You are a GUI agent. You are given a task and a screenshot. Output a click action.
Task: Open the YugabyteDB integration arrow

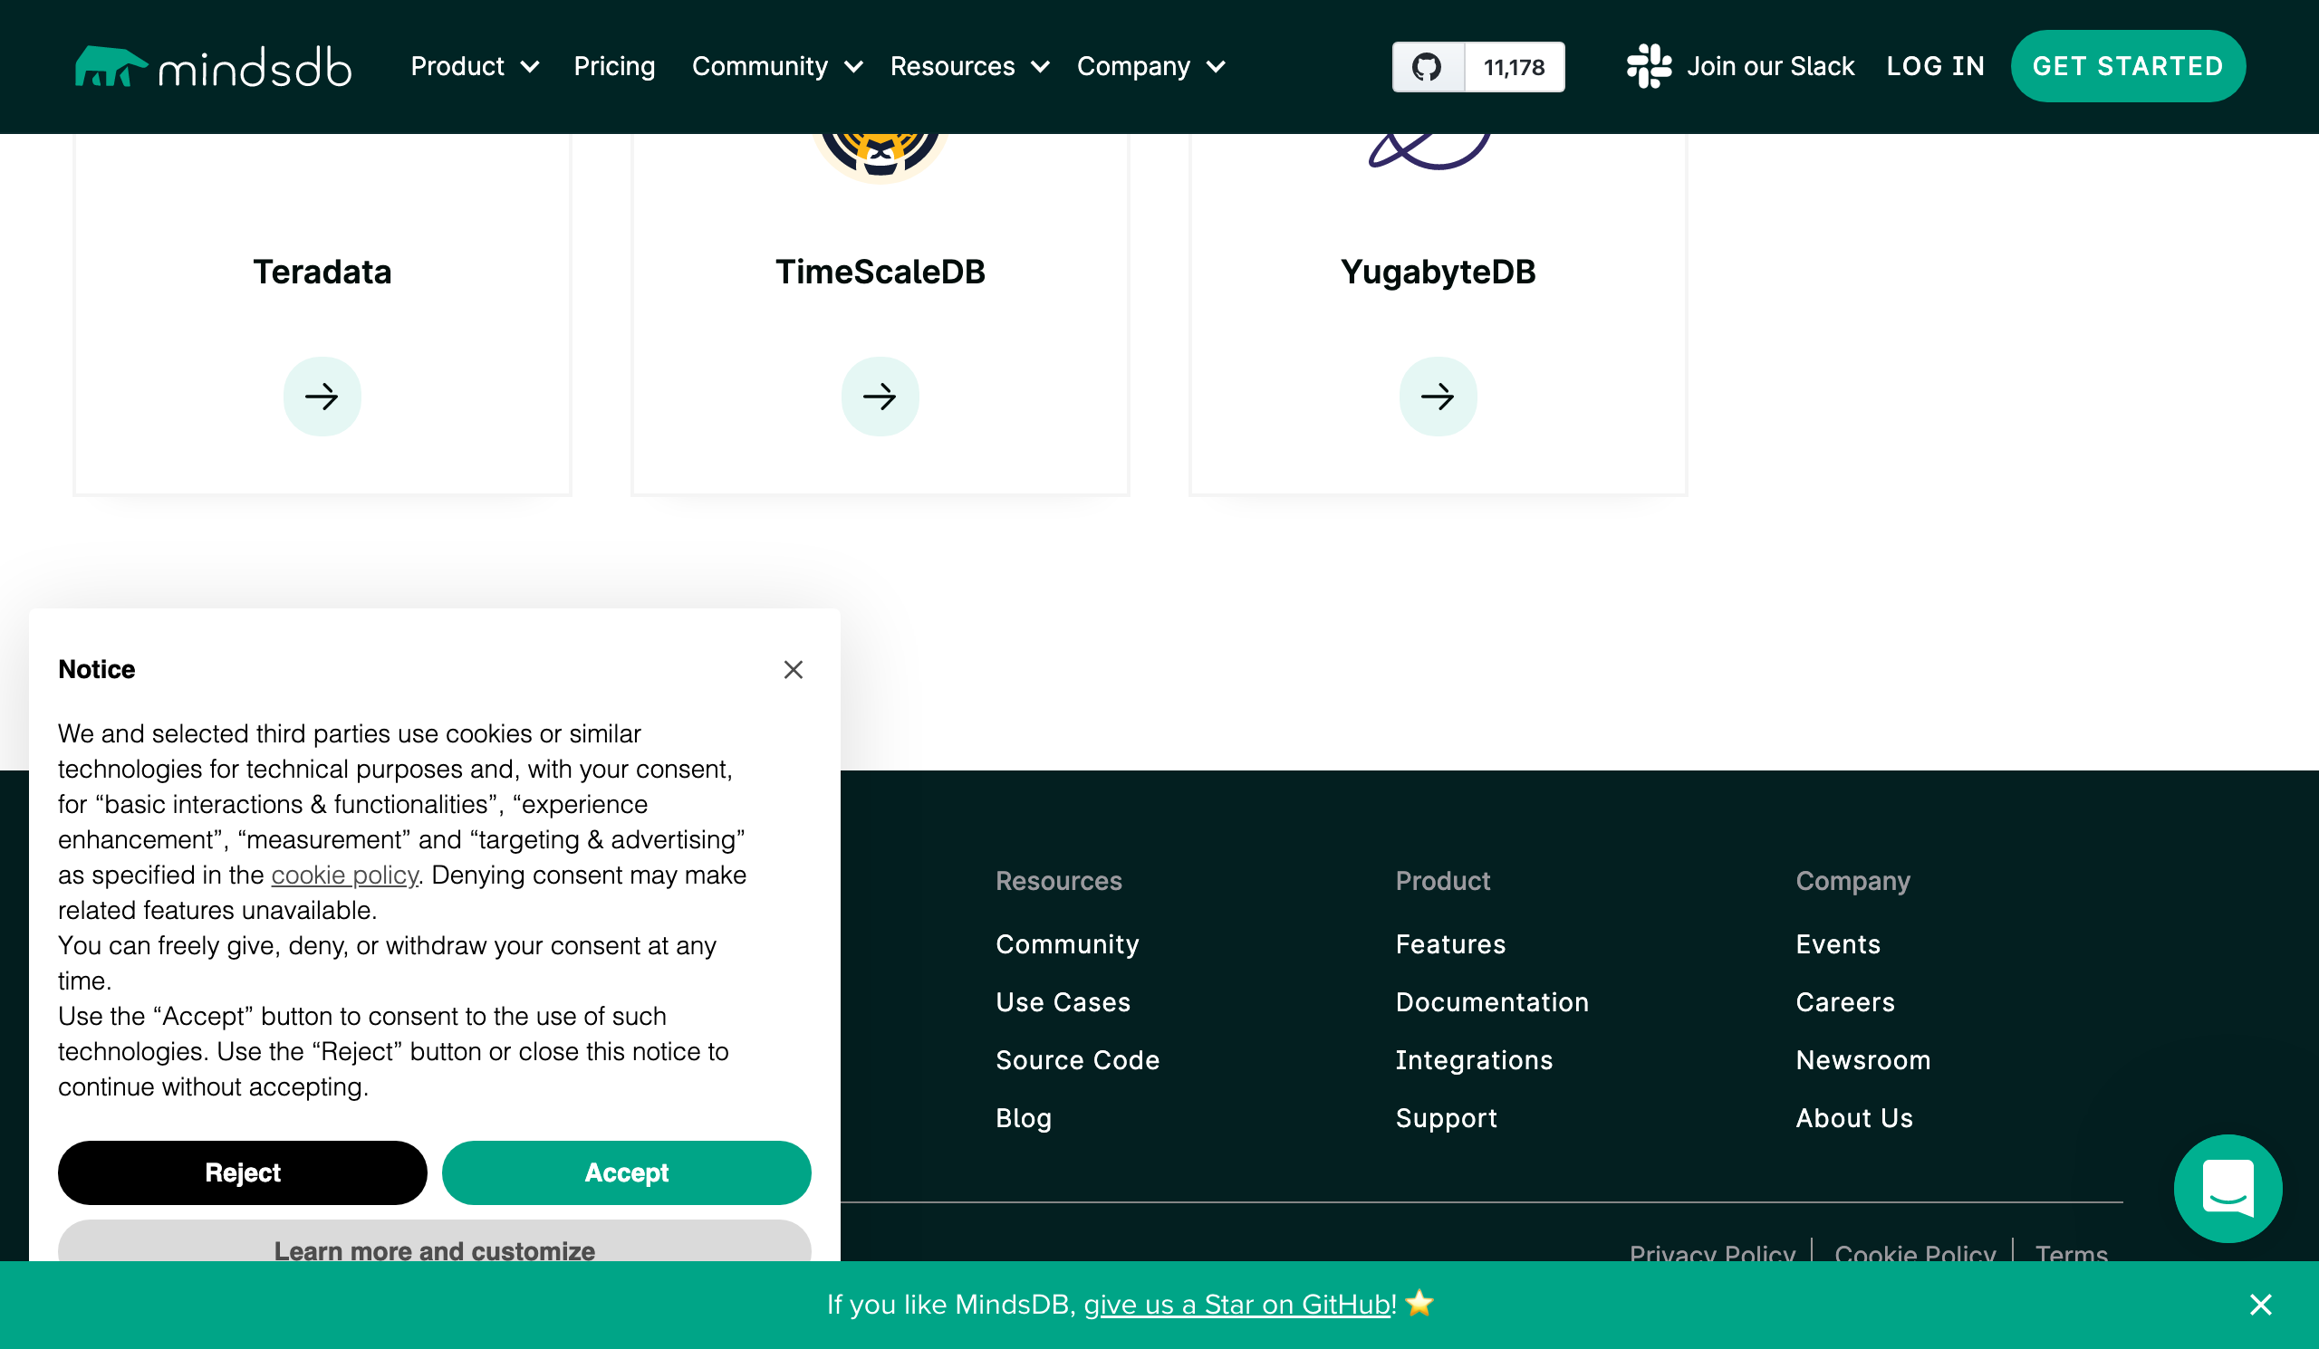[1438, 397]
